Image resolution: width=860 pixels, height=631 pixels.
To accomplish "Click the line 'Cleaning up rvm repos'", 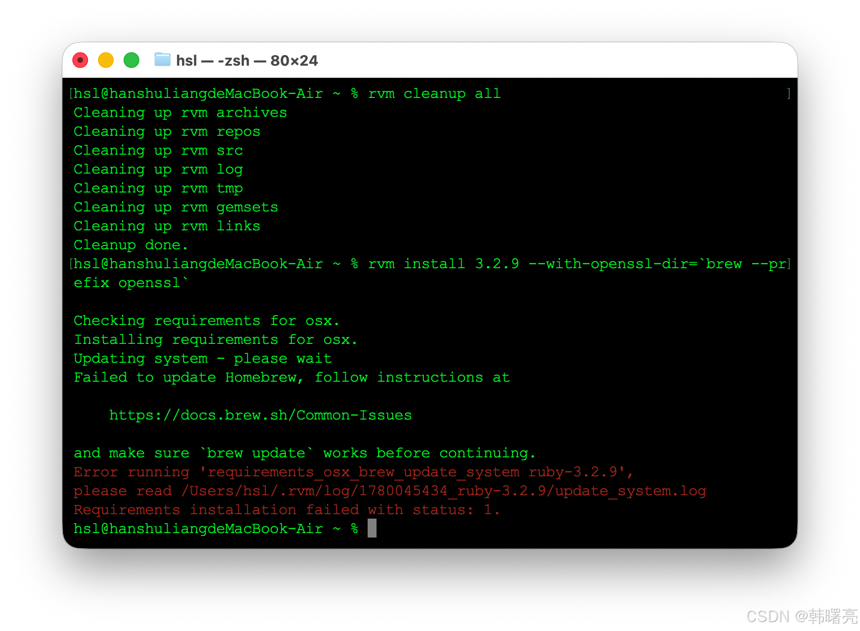I will pos(167,131).
